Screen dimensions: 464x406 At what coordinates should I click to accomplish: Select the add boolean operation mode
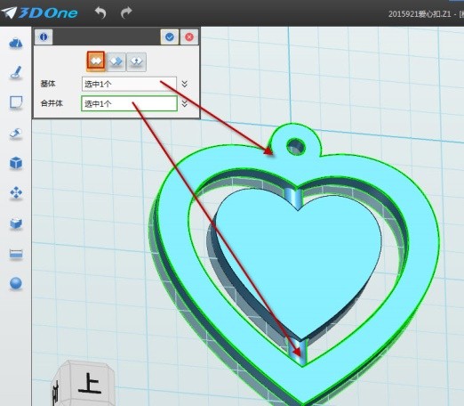(x=96, y=61)
